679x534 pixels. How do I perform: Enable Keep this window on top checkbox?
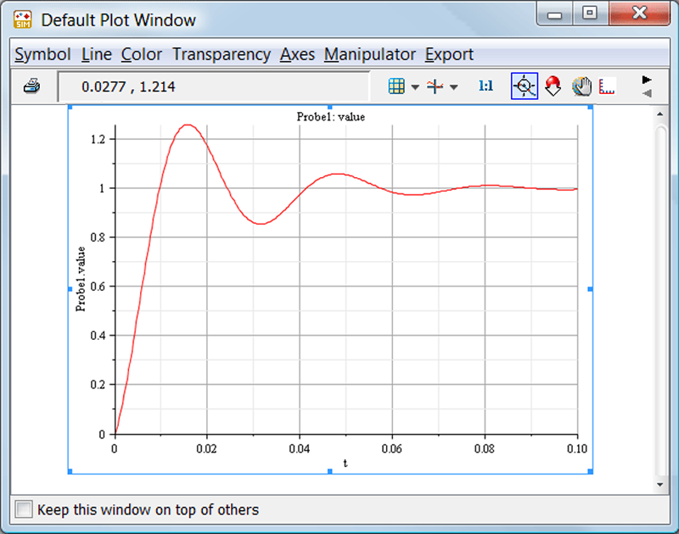pyautogui.click(x=24, y=509)
